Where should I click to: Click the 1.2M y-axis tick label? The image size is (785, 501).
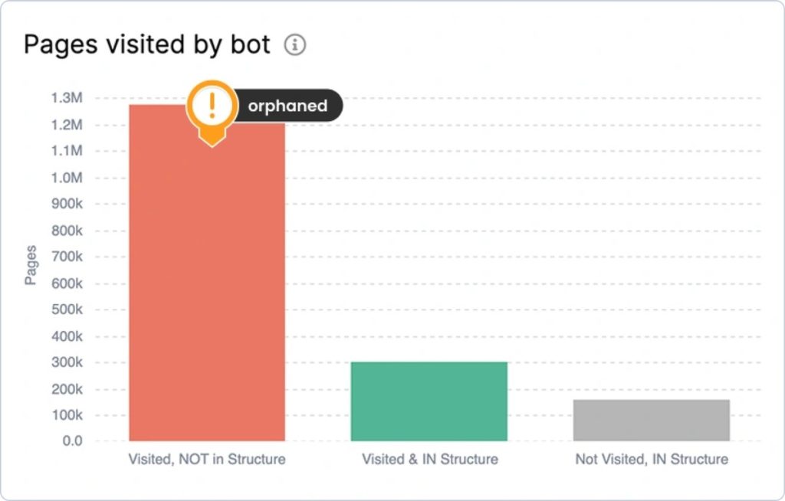pyautogui.click(x=66, y=125)
